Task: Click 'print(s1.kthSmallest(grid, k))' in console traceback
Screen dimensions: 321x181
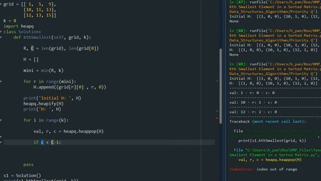Action: (272, 141)
